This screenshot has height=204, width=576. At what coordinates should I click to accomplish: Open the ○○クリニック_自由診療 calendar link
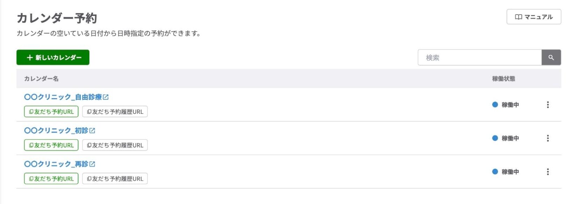coord(63,97)
